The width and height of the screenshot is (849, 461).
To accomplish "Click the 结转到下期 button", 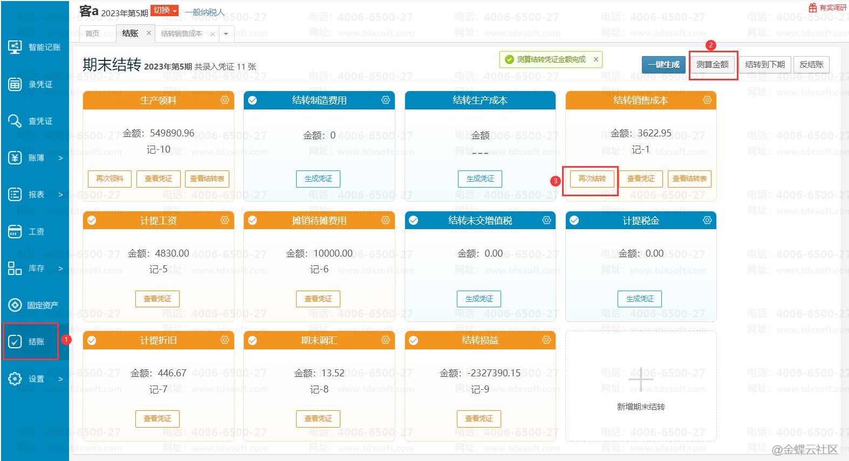I will pos(764,65).
